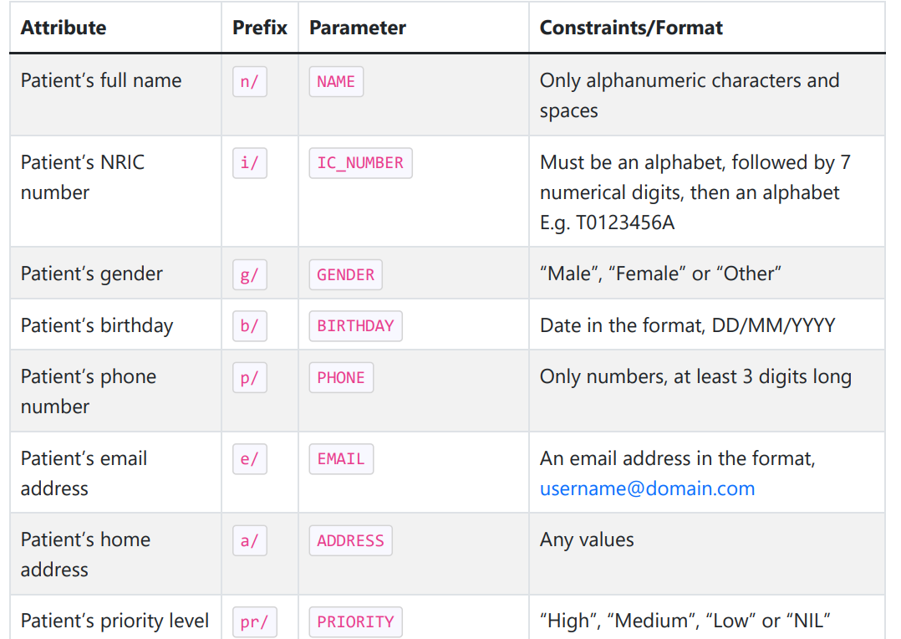Click the Constraints/Format column header
This screenshot has height=639, width=901.
click(x=631, y=28)
